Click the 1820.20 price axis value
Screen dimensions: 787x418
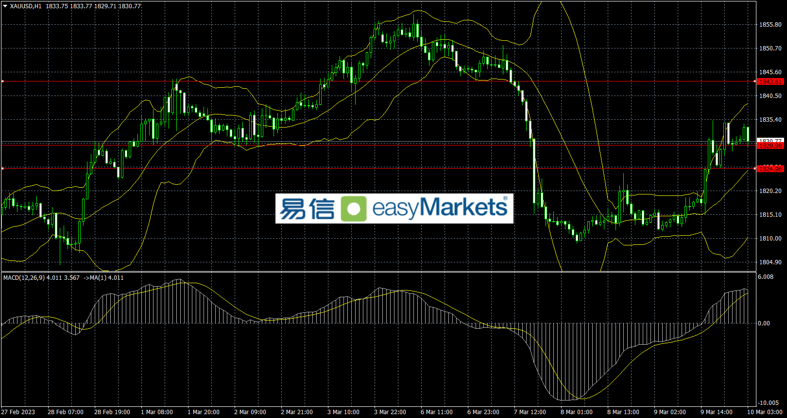coord(770,191)
